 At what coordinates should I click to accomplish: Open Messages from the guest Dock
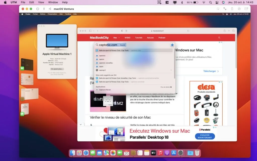pyautogui.click(x=93, y=153)
